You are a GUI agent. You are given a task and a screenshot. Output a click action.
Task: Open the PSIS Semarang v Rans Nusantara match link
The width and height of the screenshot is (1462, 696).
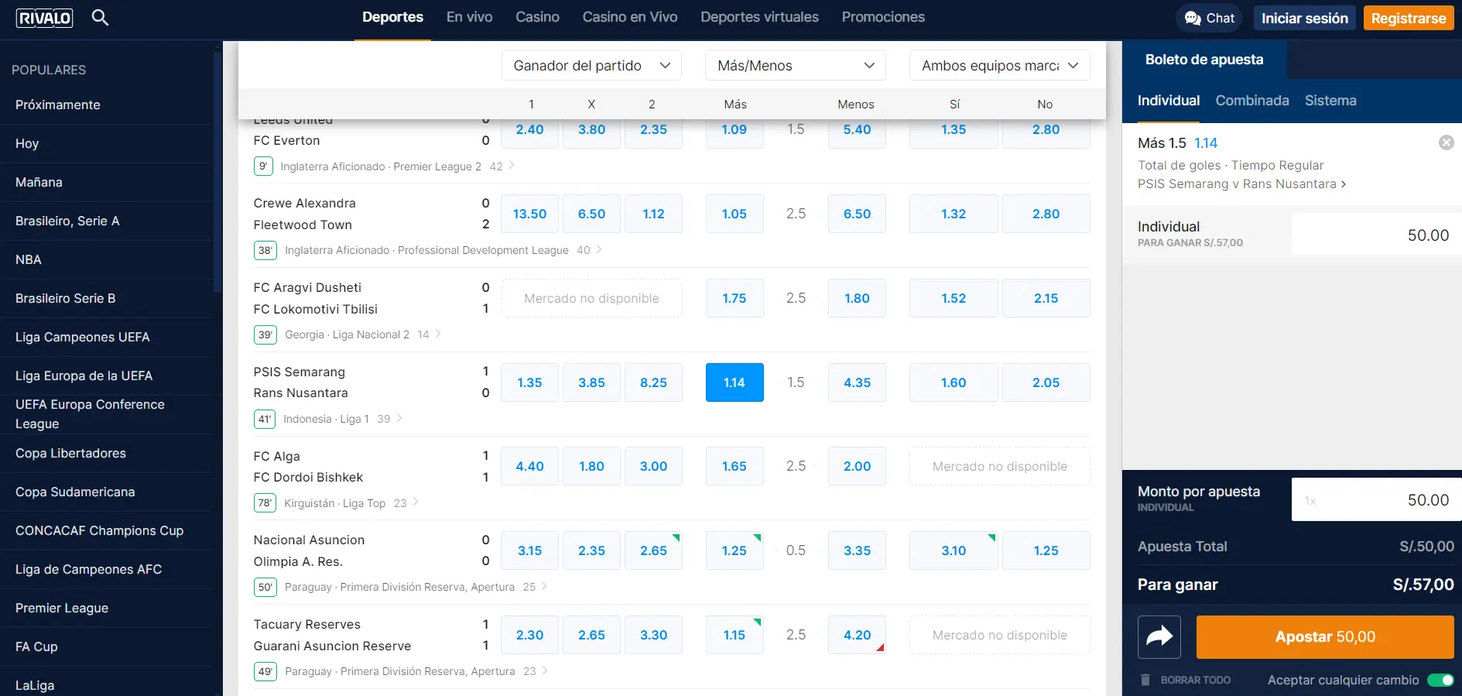coord(1241,183)
